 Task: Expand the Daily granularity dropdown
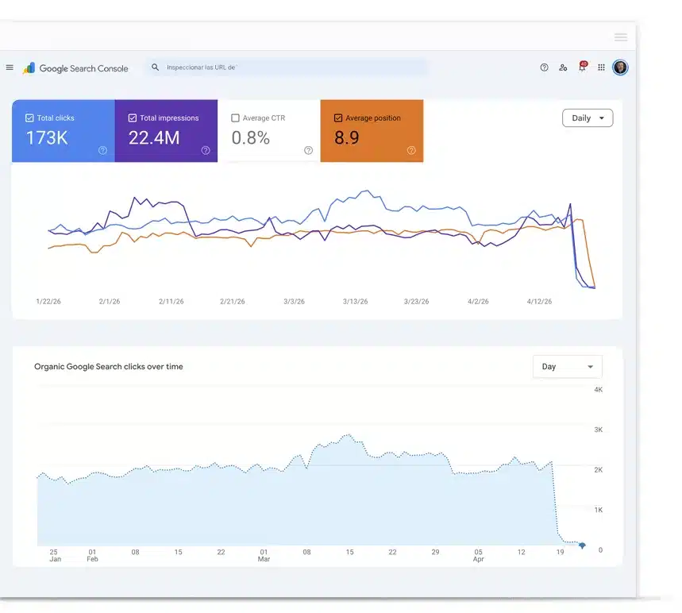pyautogui.click(x=588, y=118)
